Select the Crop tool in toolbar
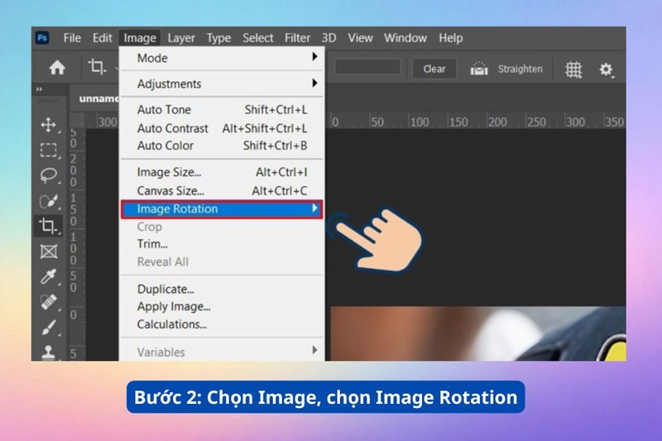Screen dimensions: 662x441 [48, 226]
